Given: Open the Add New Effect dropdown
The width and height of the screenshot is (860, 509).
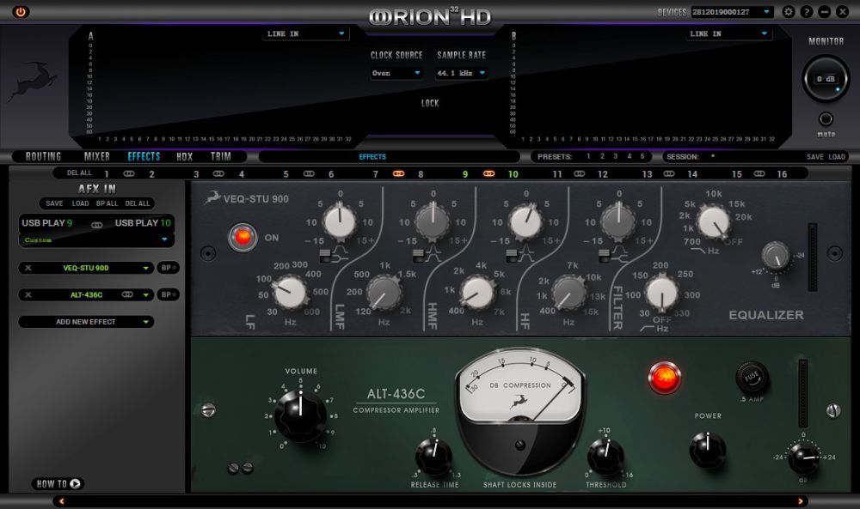Looking at the screenshot, I should [x=86, y=322].
